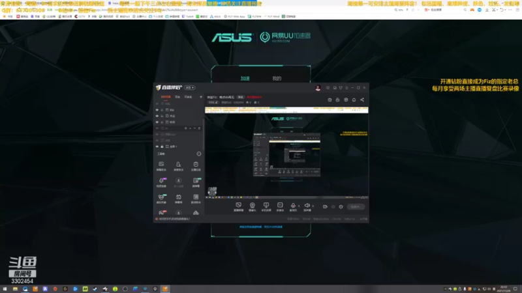The width and height of the screenshot is (522, 293).
Task: Open the streaming settings gear
Action: pyautogui.click(x=341, y=206)
